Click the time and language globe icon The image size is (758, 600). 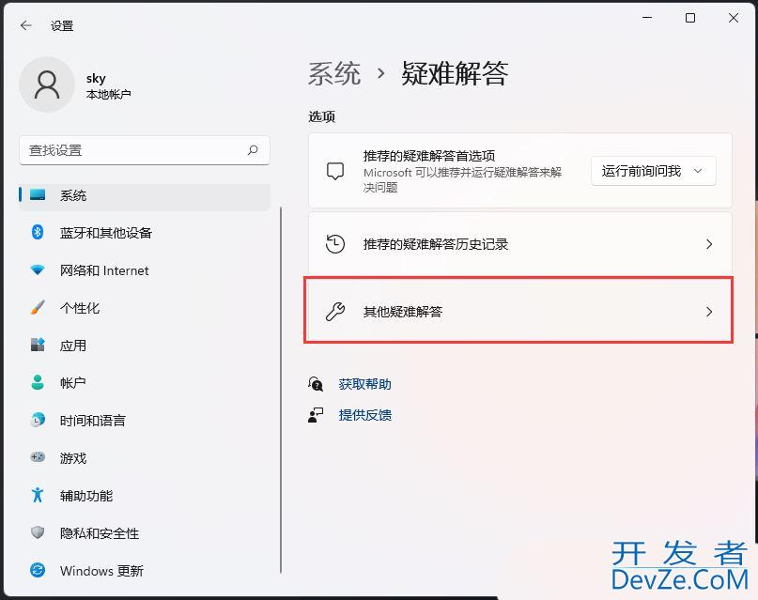click(x=38, y=420)
